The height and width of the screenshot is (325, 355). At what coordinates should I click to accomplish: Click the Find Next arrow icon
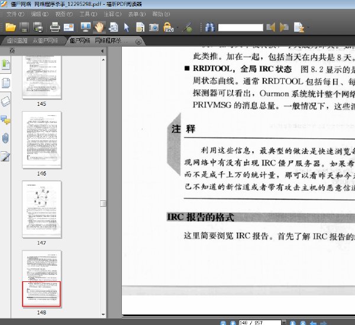coord(284,27)
